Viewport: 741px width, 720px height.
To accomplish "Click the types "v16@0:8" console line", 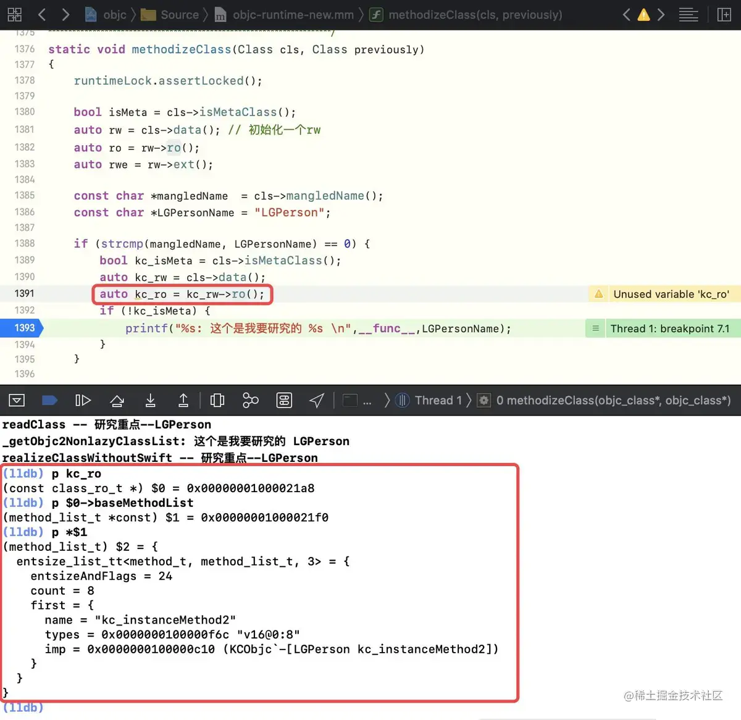I will tap(172, 634).
